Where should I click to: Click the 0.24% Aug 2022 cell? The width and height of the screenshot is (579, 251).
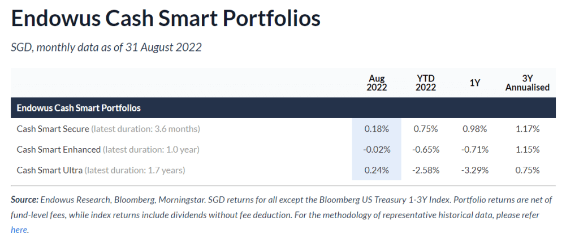(x=377, y=170)
